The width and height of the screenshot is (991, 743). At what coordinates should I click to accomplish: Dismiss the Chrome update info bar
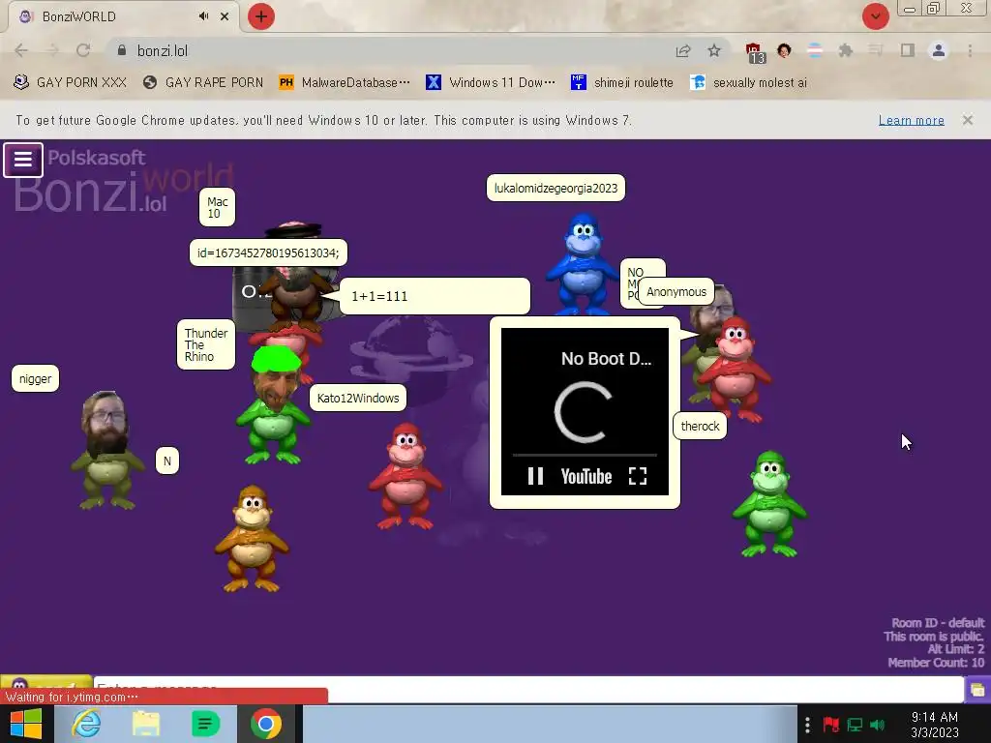point(968,120)
